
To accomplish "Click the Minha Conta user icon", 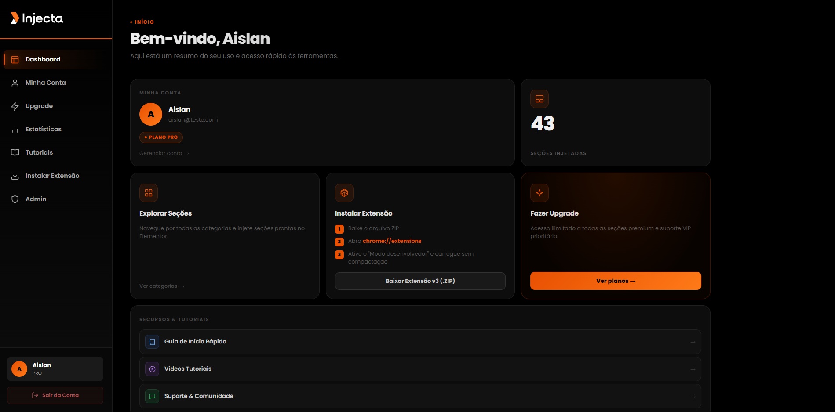I will point(15,83).
